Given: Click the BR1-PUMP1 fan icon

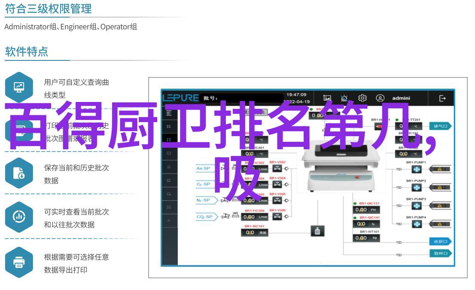Looking at the screenshot, I should tap(417, 170).
